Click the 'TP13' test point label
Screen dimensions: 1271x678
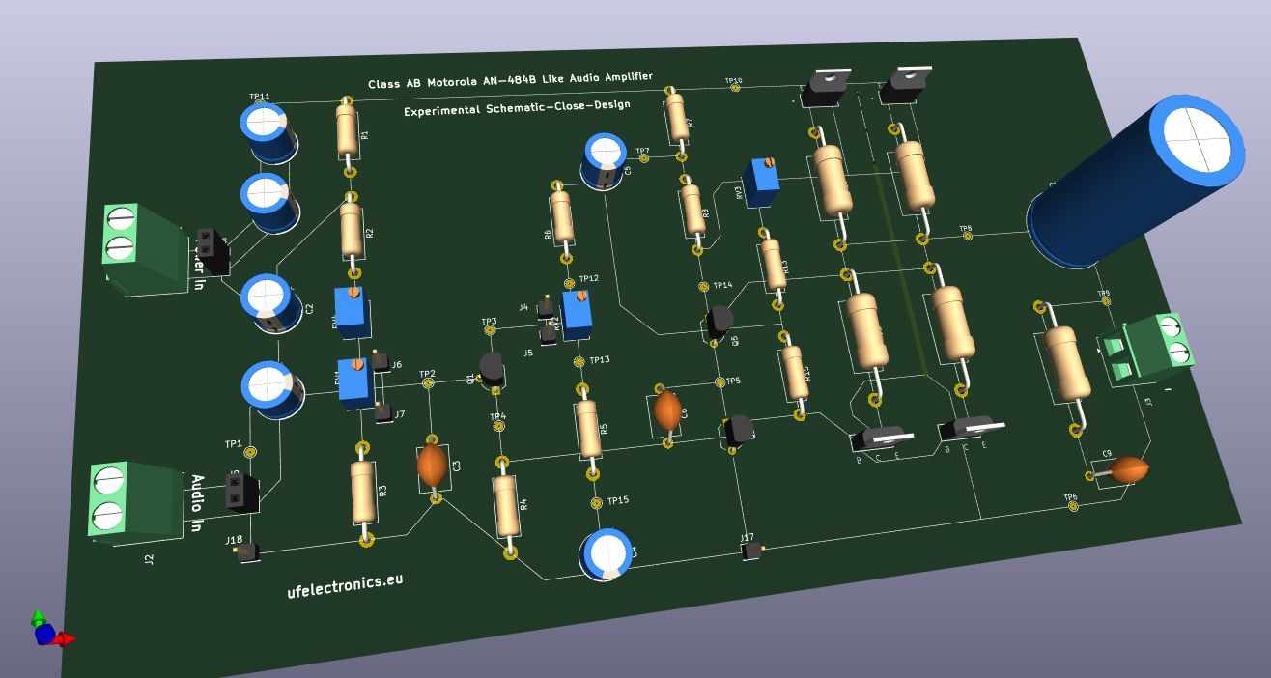tap(599, 360)
